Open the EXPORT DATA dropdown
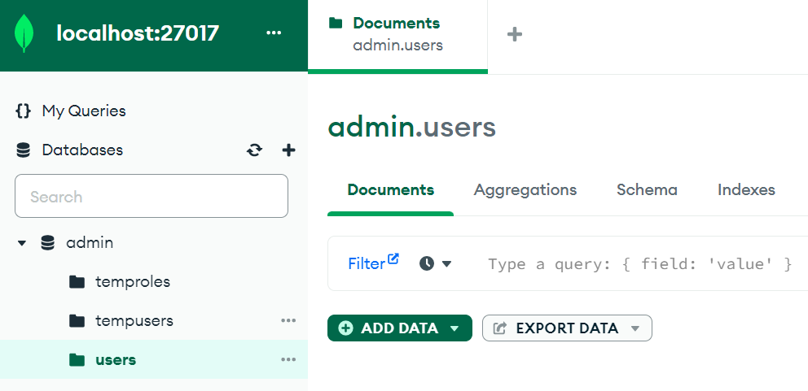The image size is (808, 391). 567,328
